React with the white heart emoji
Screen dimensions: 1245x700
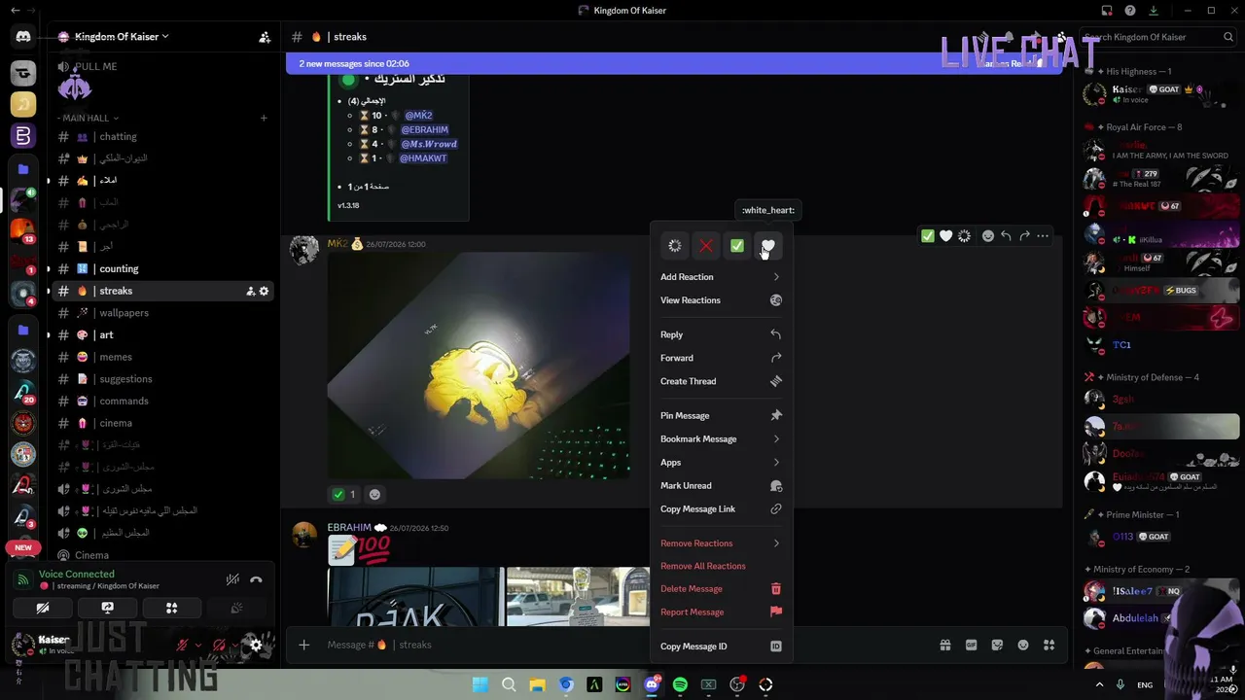pyautogui.click(x=767, y=246)
